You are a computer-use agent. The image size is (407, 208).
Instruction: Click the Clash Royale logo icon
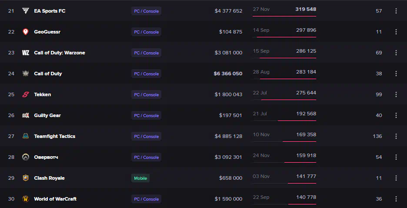(25, 178)
